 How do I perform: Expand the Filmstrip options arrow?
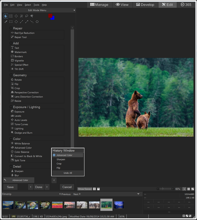tap(138, 194)
